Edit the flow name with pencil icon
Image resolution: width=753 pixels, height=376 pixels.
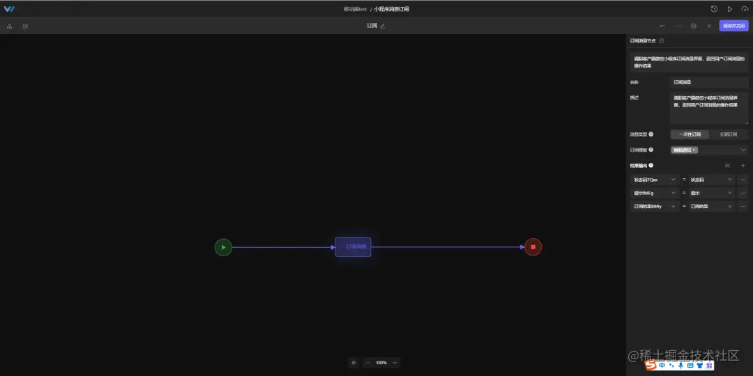coord(383,26)
